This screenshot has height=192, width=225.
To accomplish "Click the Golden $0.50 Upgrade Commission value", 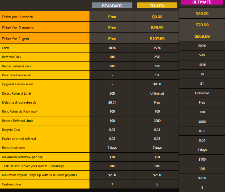I will (x=157, y=84).
